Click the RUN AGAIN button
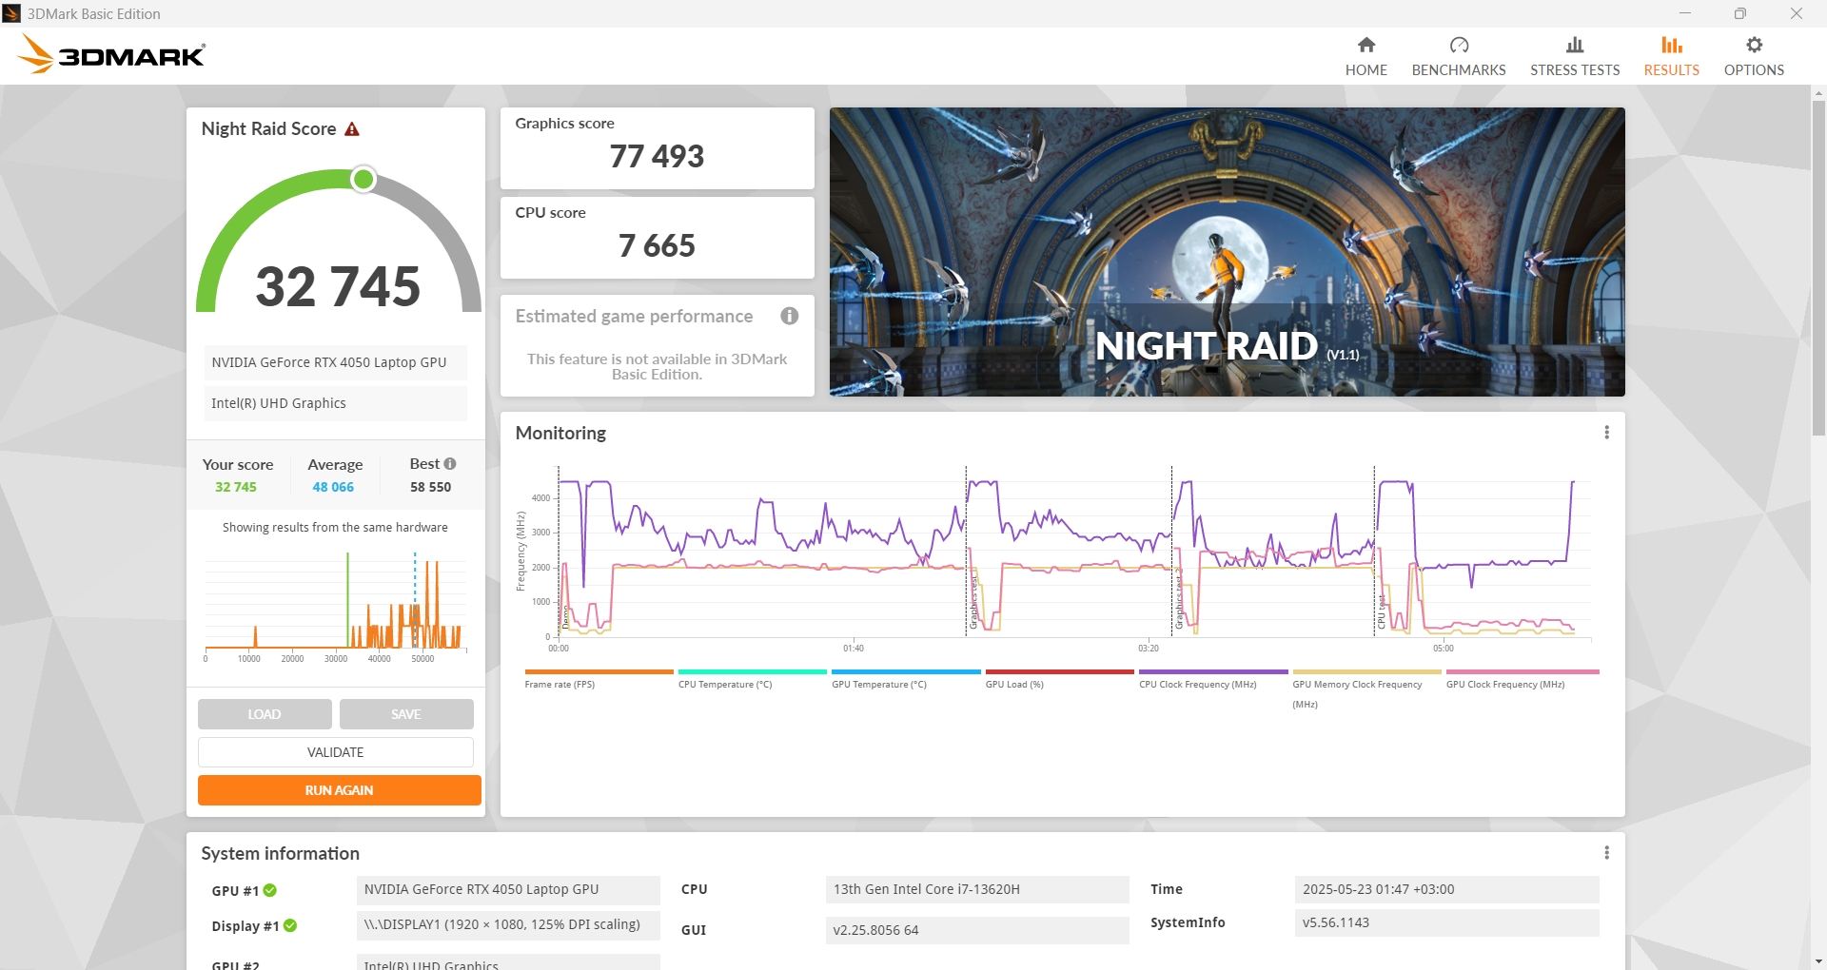1827x970 pixels. (x=340, y=790)
